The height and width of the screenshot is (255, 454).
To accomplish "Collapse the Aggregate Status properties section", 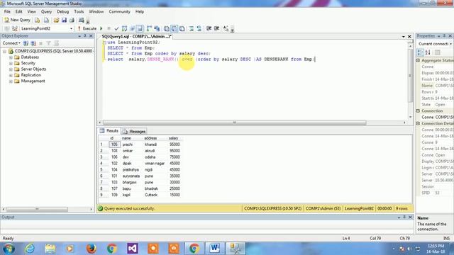I will tap(418, 60).
